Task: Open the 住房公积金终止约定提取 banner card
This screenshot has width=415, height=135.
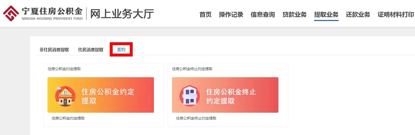Action: [x=225, y=95]
